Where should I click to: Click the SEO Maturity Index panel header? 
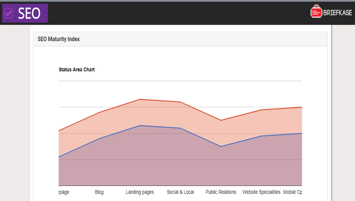tap(180, 39)
